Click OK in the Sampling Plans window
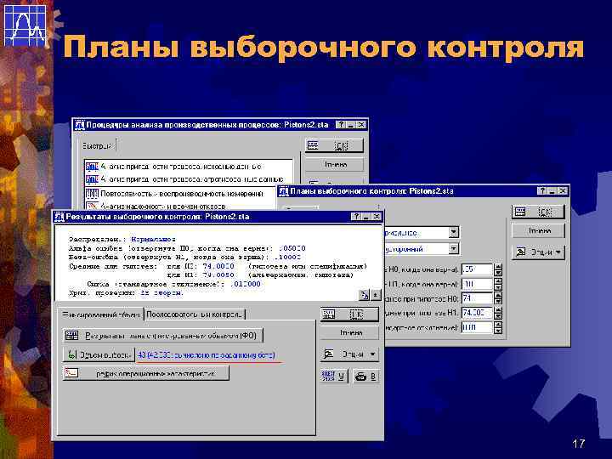The width and height of the screenshot is (612, 459). pyautogui.click(x=538, y=212)
